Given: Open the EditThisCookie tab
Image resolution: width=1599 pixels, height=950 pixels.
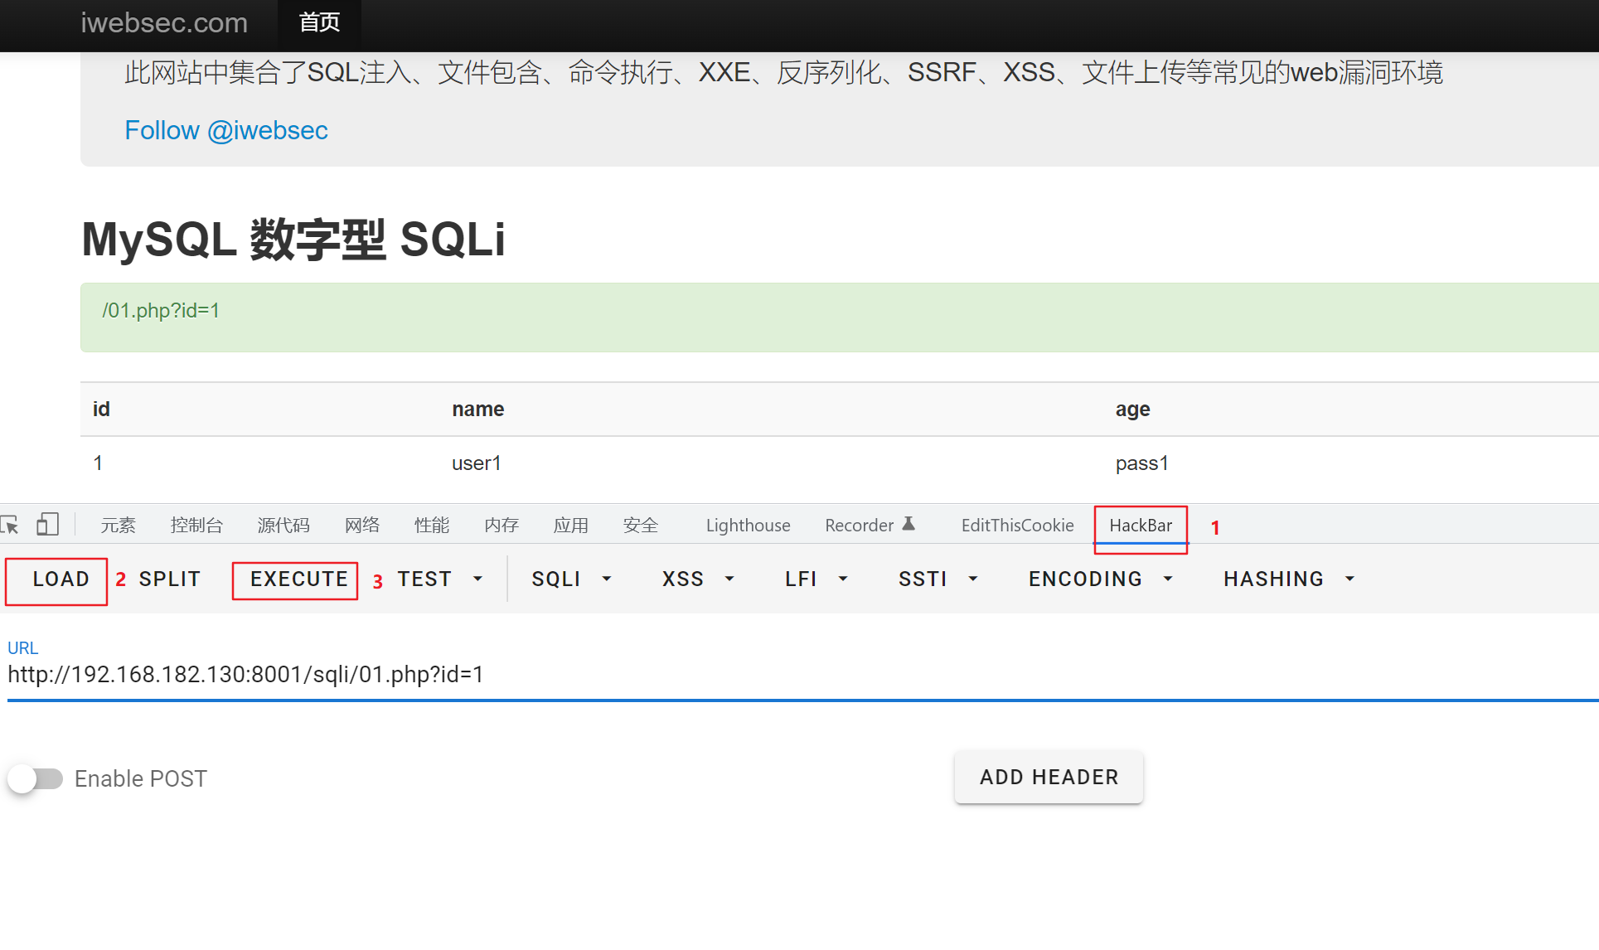Looking at the screenshot, I should [x=1017, y=526].
